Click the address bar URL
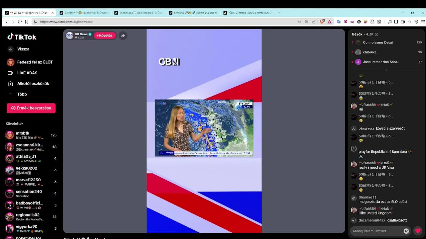Viewport: 426px width, 239px height. (x=66, y=22)
